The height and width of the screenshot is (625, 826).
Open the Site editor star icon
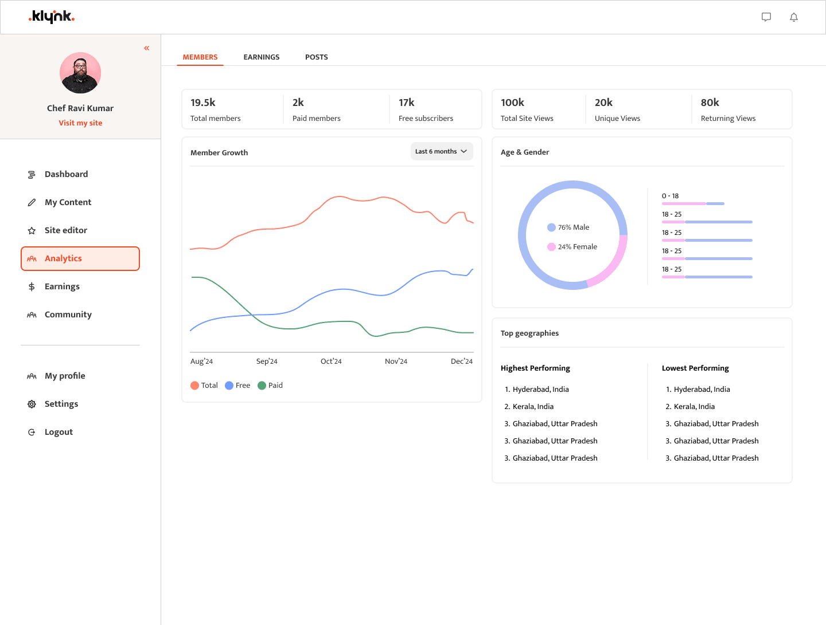32,230
